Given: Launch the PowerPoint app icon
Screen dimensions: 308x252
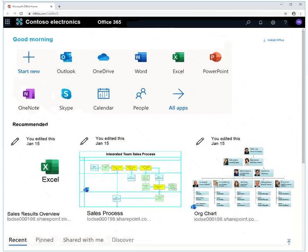Looking at the screenshot, I should tap(215, 57).
